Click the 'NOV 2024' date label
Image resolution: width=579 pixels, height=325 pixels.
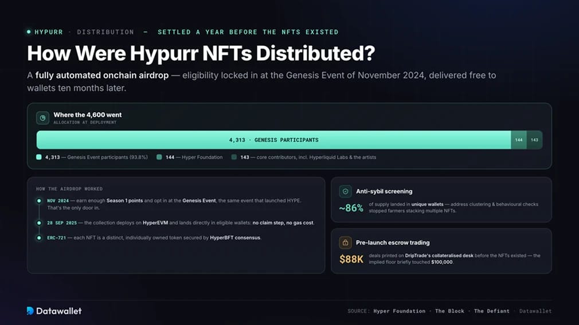[58, 201]
